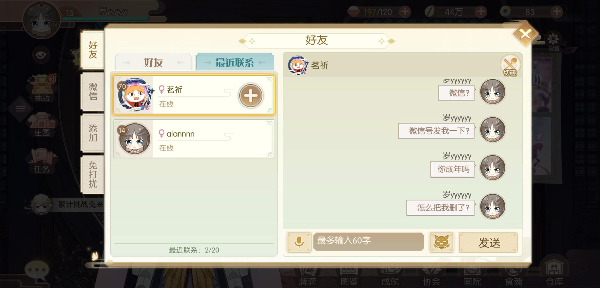Open the 商店 shop icon
This screenshot has height=288, width=600.
coord(42,89)
